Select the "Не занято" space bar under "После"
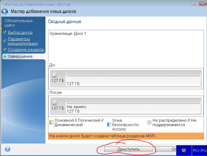The width and height of the screenshot is (207, 156). (x=133, y=101)
